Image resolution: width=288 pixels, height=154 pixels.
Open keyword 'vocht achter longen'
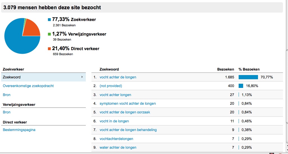tap(115, 95)
